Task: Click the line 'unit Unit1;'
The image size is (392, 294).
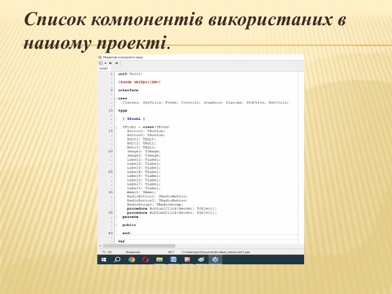Action: click(x=130, y=74)
